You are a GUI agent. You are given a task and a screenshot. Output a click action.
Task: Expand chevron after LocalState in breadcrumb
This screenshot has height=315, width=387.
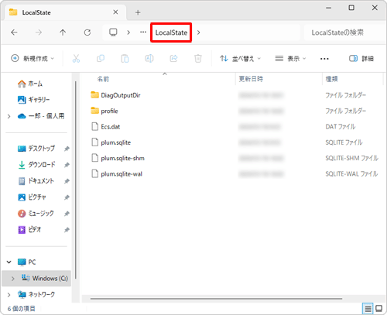(x=198, y=33)
